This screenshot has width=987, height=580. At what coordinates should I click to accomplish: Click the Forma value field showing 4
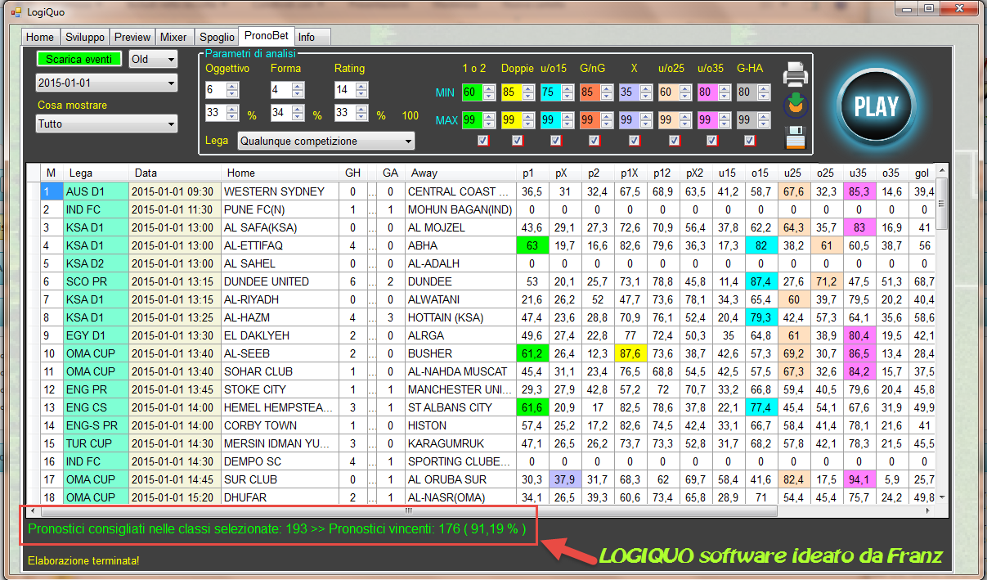tap(280, 89)
